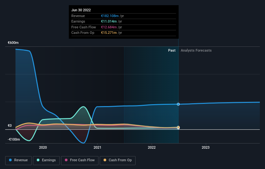Toggle the Cash From Op legend series
This screenshot has height=169, width=265.
tap(117, 160)
